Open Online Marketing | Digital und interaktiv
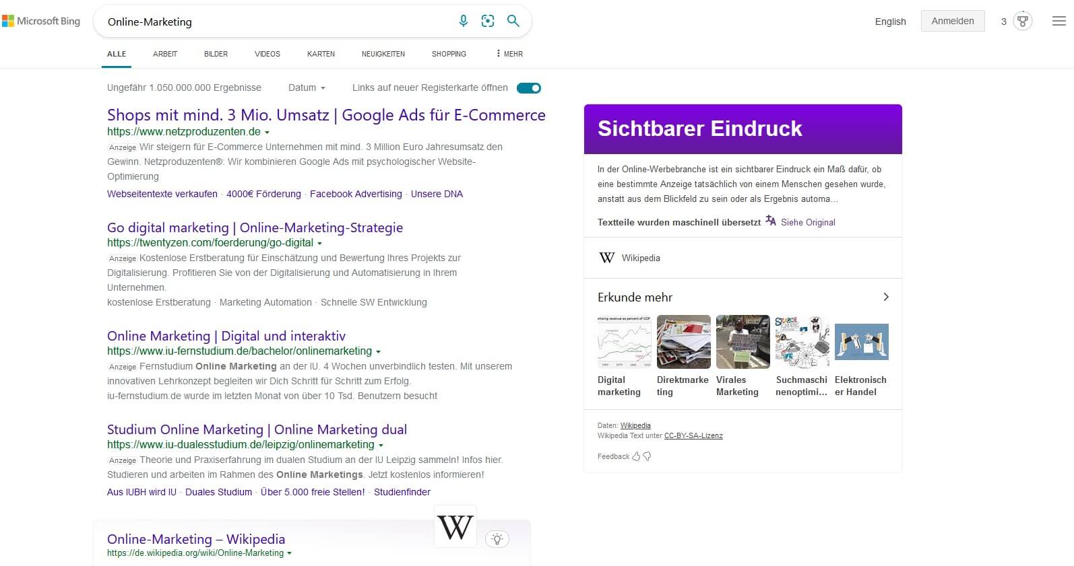 pos(226,336)
